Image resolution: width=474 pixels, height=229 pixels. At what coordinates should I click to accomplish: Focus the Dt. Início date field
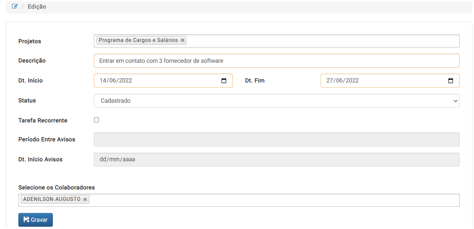(148, 80)
